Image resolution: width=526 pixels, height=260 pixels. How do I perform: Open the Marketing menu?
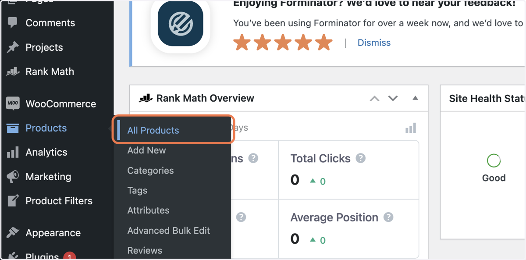tap(48, 177)
